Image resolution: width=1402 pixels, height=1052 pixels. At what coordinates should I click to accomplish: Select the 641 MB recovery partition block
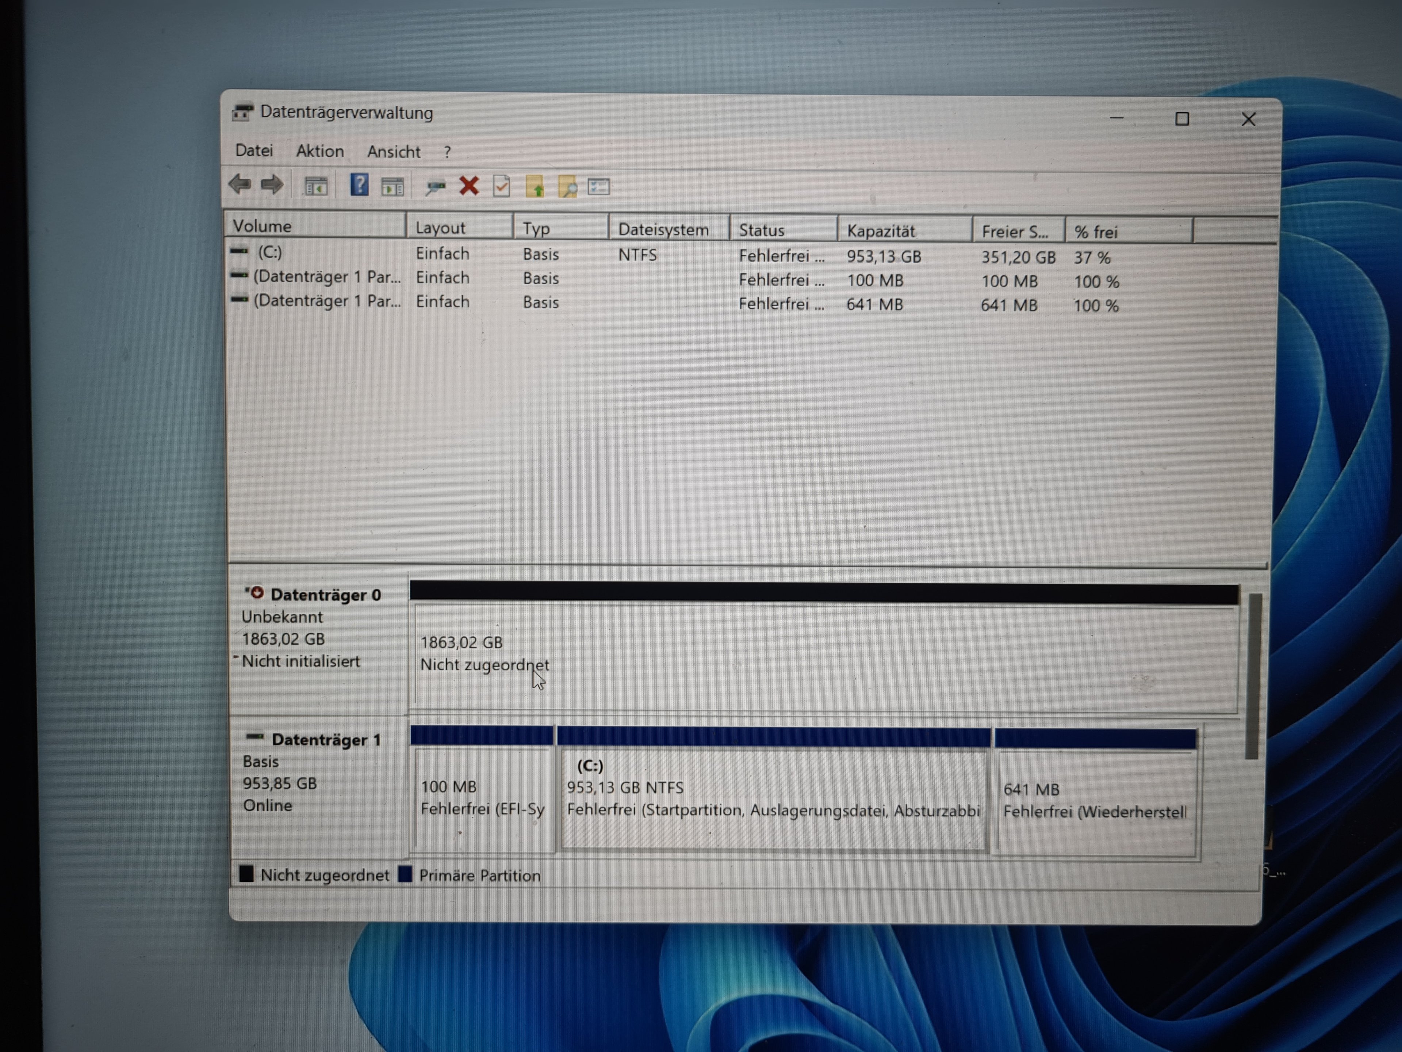coord(1095,800)
